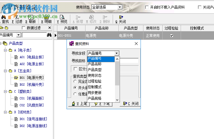Click the A02 [电源主板] document icon
Image resolution: width=214 pixels, height=139 pixels.
[x=16, y=64]
